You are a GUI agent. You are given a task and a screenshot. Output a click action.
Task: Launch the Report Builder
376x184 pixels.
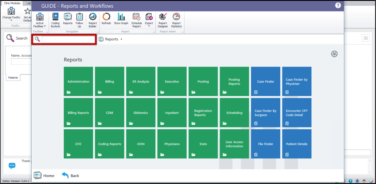click(93, 20)
